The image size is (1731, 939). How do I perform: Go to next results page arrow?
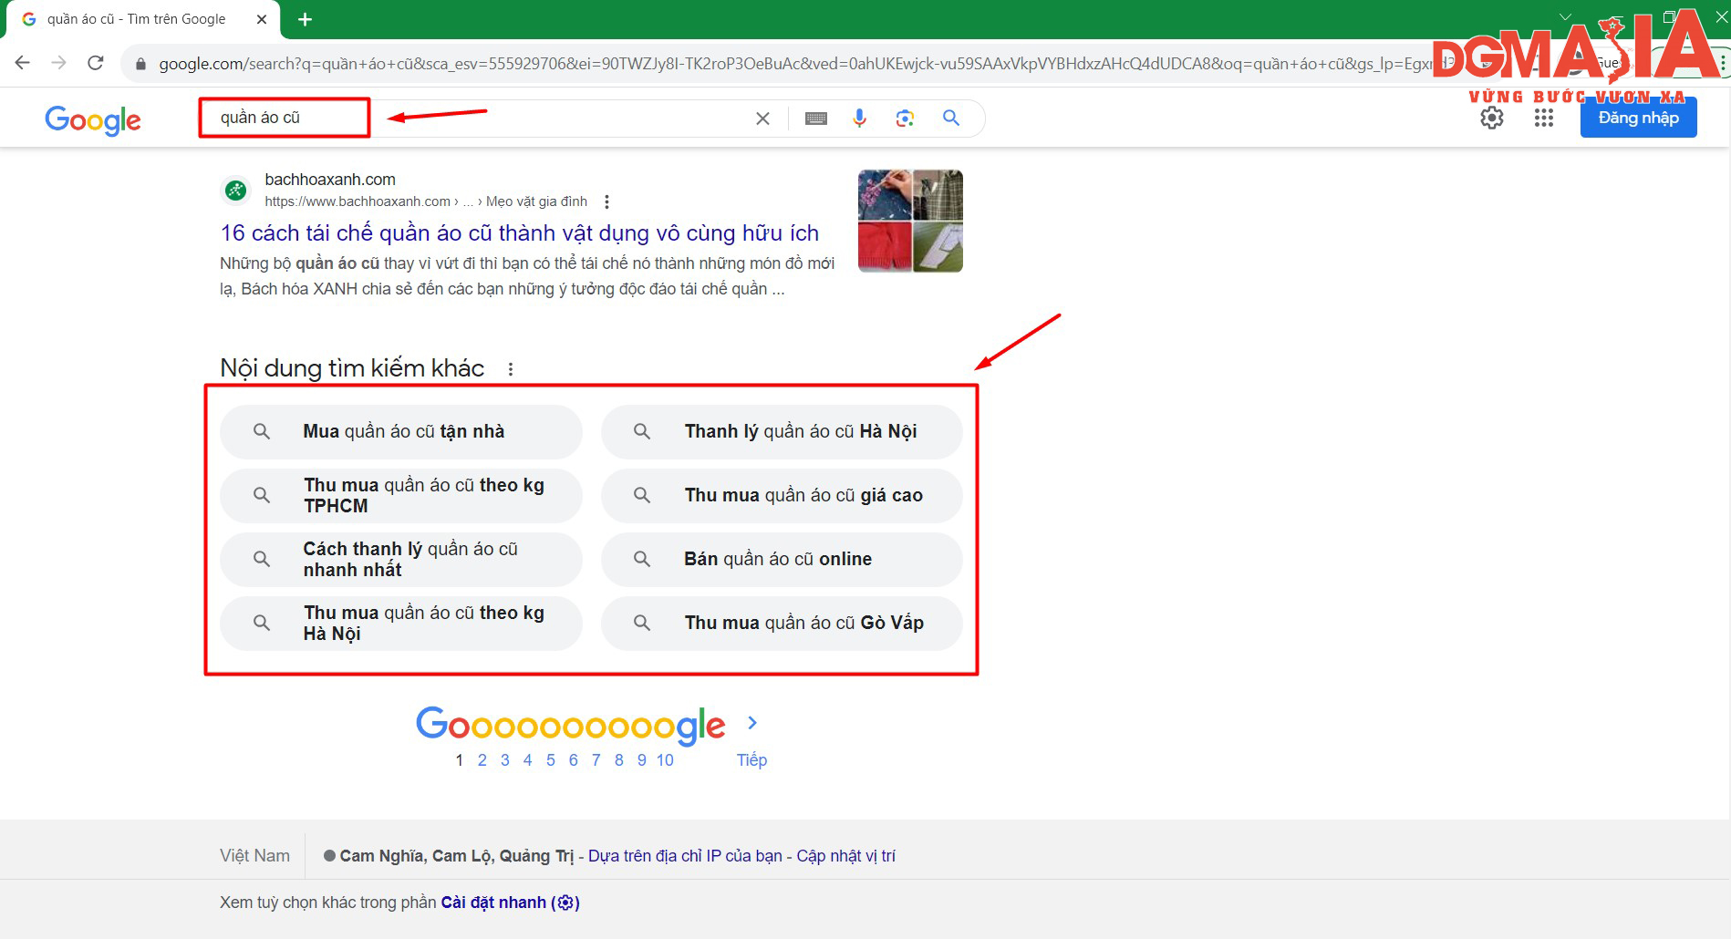(x=752, y=723)
